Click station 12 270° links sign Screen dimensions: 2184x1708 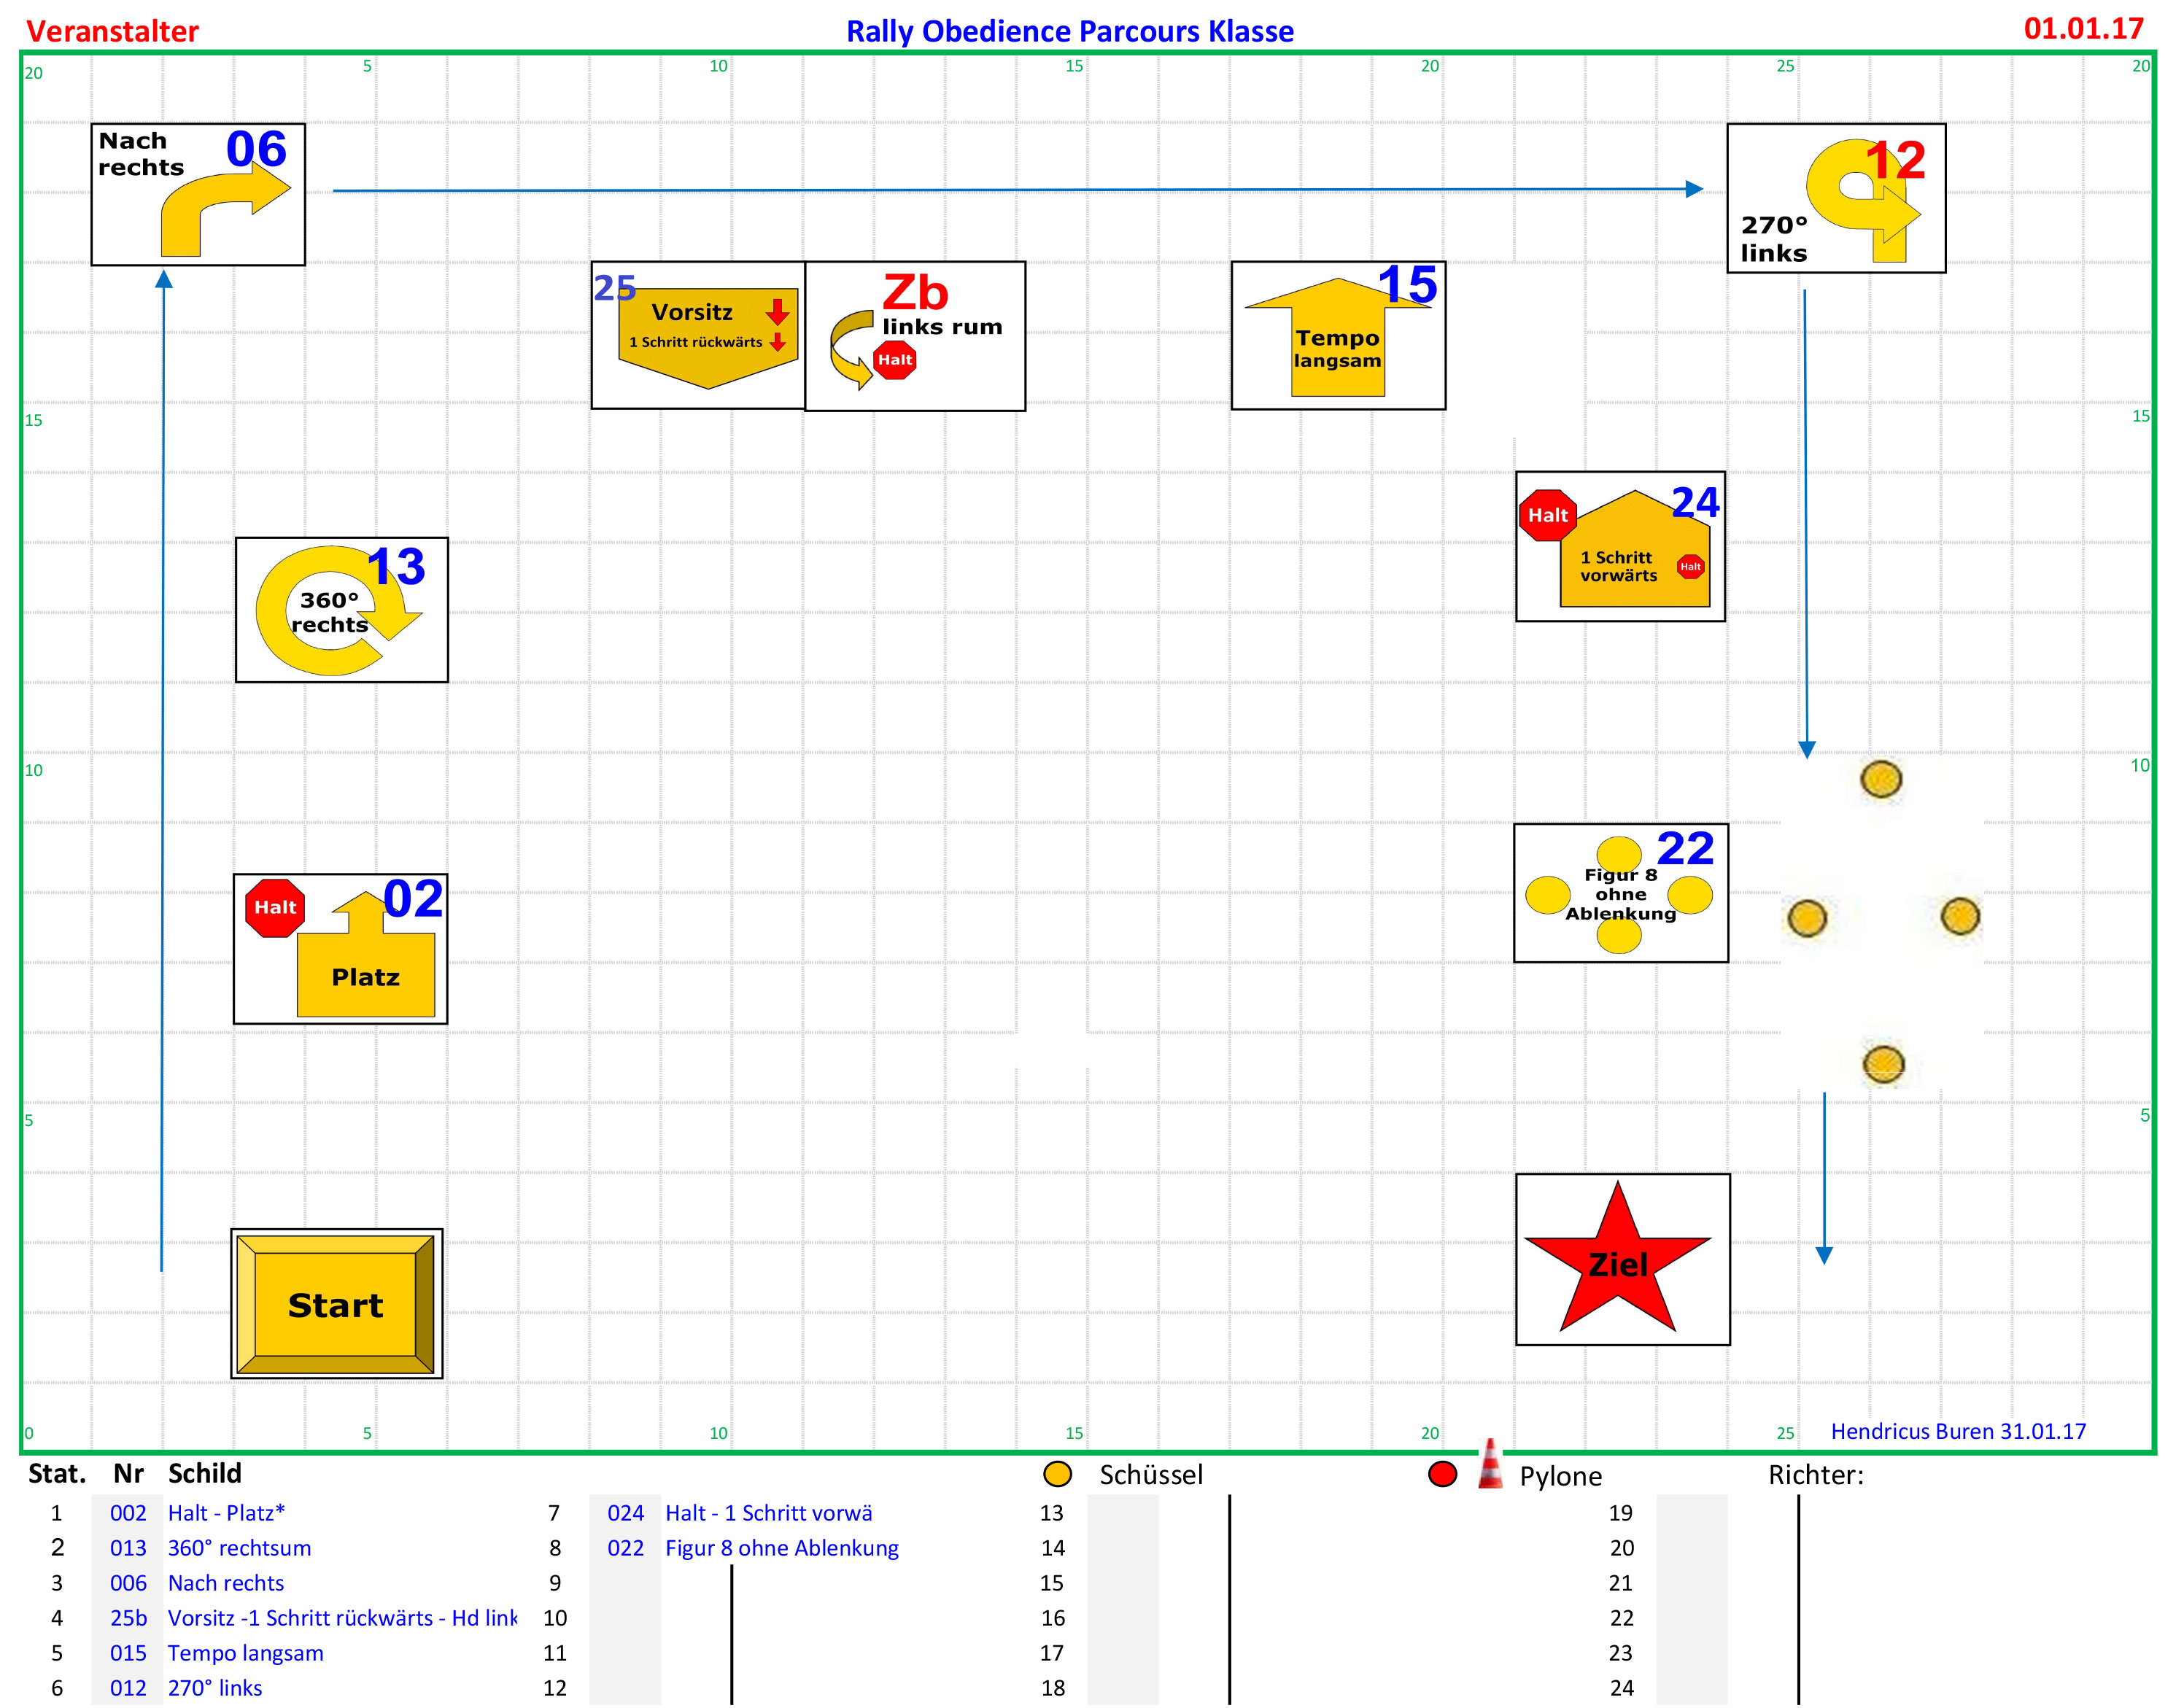pyautogui.click(x=1836, y=196)
